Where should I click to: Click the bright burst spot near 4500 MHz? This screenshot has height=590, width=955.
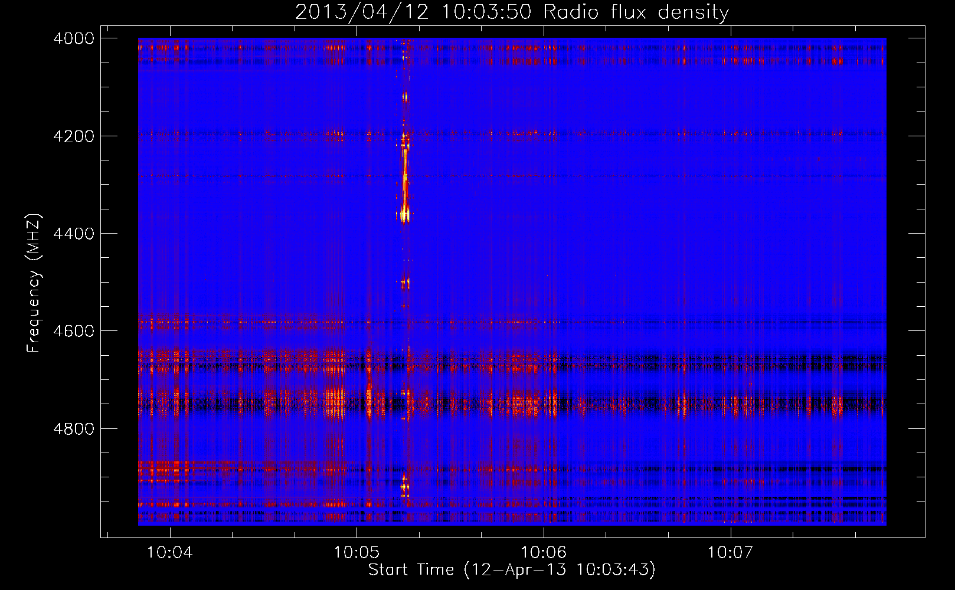pos(405,283)
